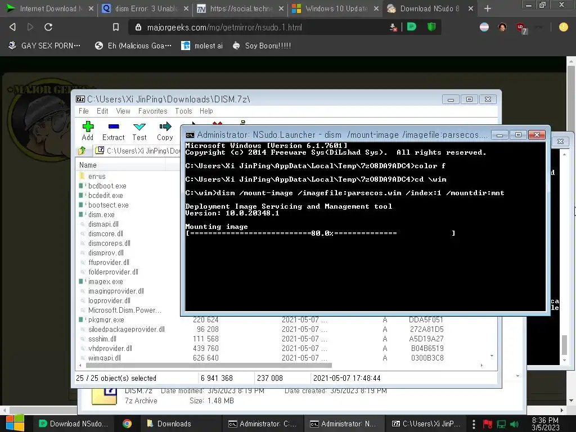Go back in the browser

[x=12, y=27]
